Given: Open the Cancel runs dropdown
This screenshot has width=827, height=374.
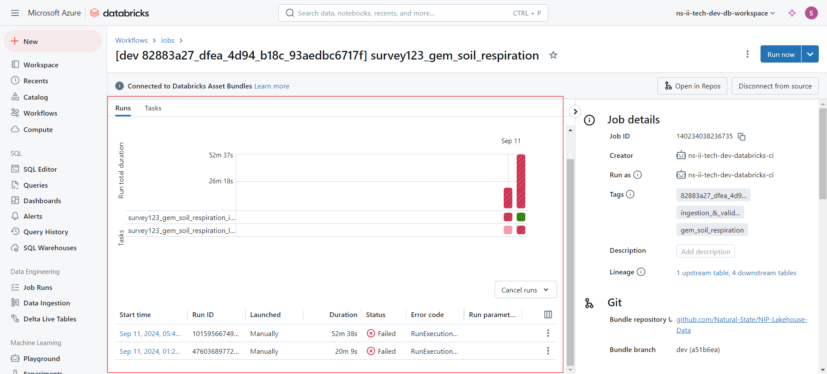Looking at the screenshot, I should coord(526,289).
